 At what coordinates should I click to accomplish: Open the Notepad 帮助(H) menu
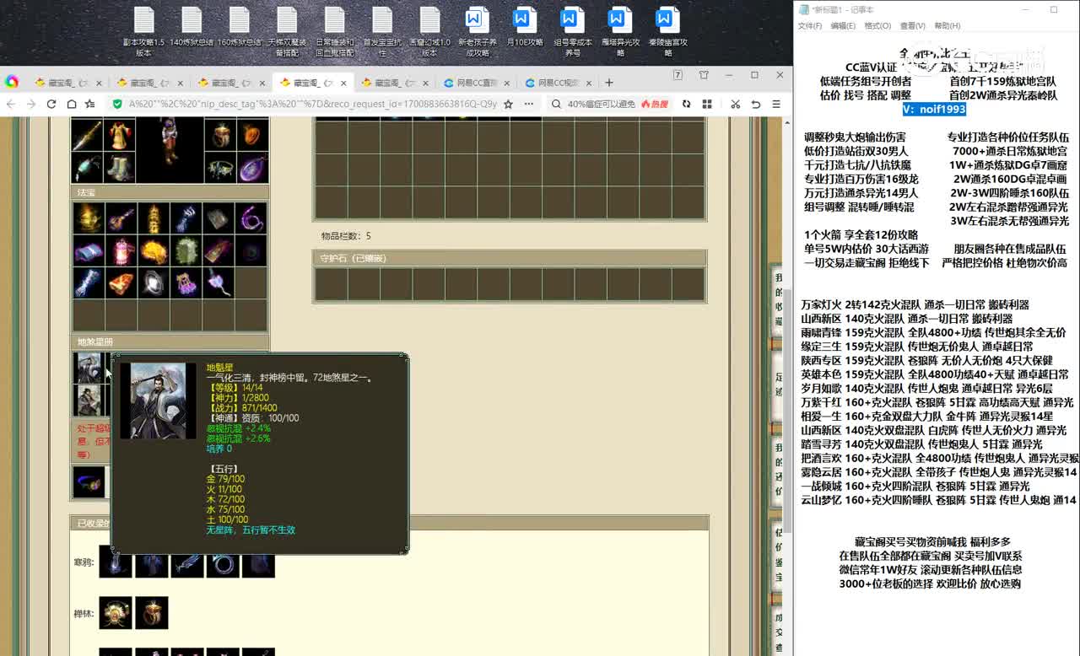(x=947, y=26)
